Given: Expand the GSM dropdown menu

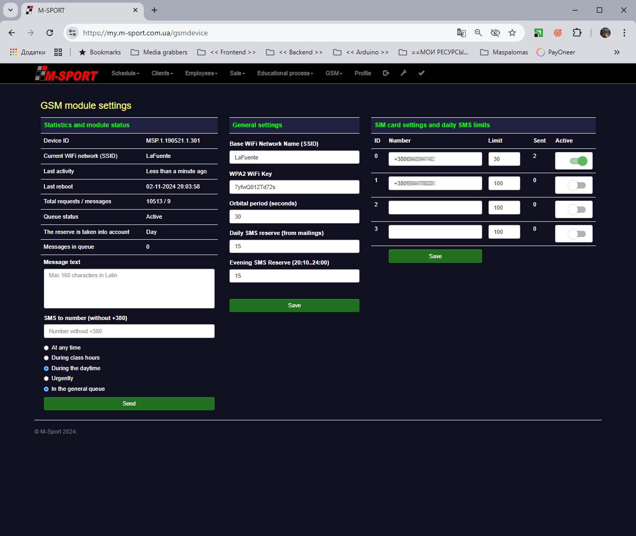Looking at the screenshot, I should 334,73.
